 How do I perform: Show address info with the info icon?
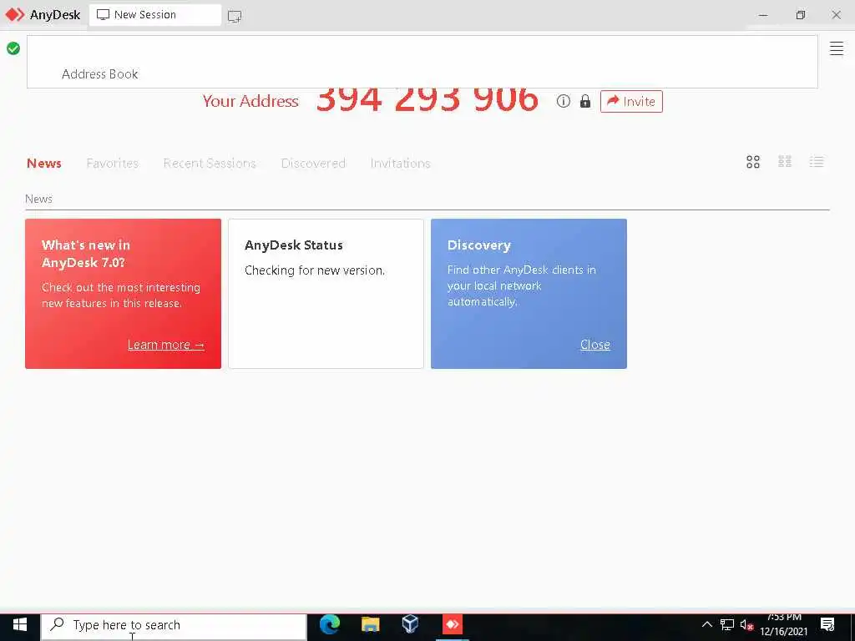click(x=564, y=101)
